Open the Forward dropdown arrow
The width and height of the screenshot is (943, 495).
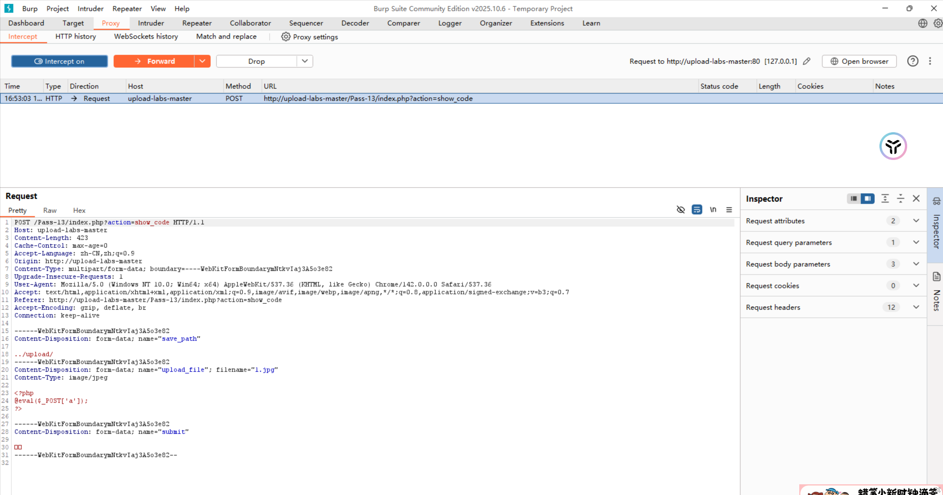[x=202, y=61]
